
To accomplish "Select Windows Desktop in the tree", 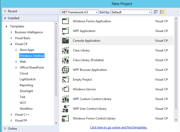I will point(32,56).
